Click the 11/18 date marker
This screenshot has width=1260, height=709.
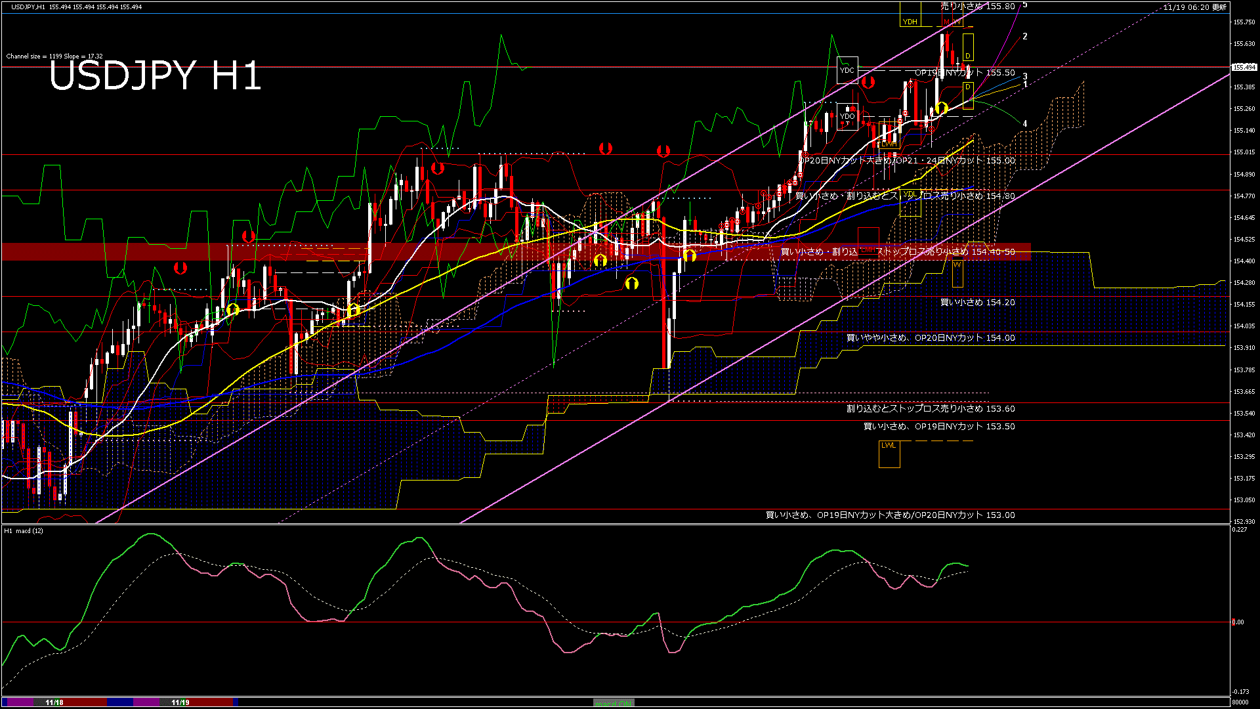tap(54, 702)
